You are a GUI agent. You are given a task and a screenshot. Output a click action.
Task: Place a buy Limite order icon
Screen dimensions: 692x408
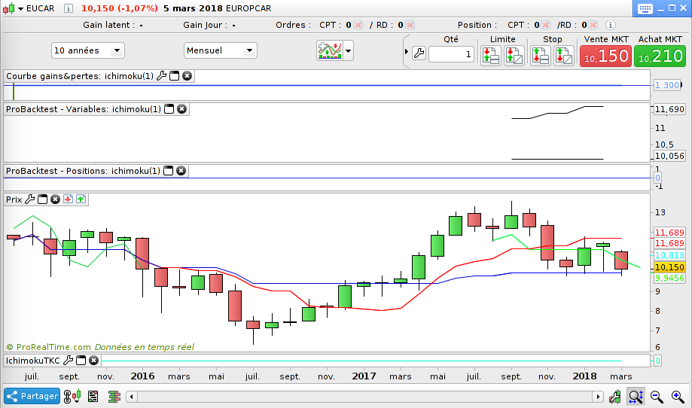coord(514,56)
